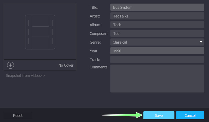Screen dimensions: 209x122
Task: Click the Title label text
Action: [x=94, y=8]
